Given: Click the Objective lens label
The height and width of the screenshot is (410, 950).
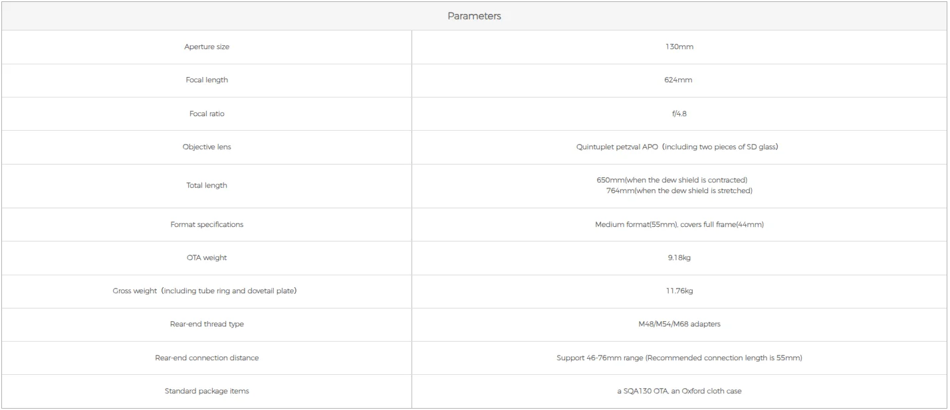Looking at the screenshot, I should pyautogui.click(x=207, y=147).
